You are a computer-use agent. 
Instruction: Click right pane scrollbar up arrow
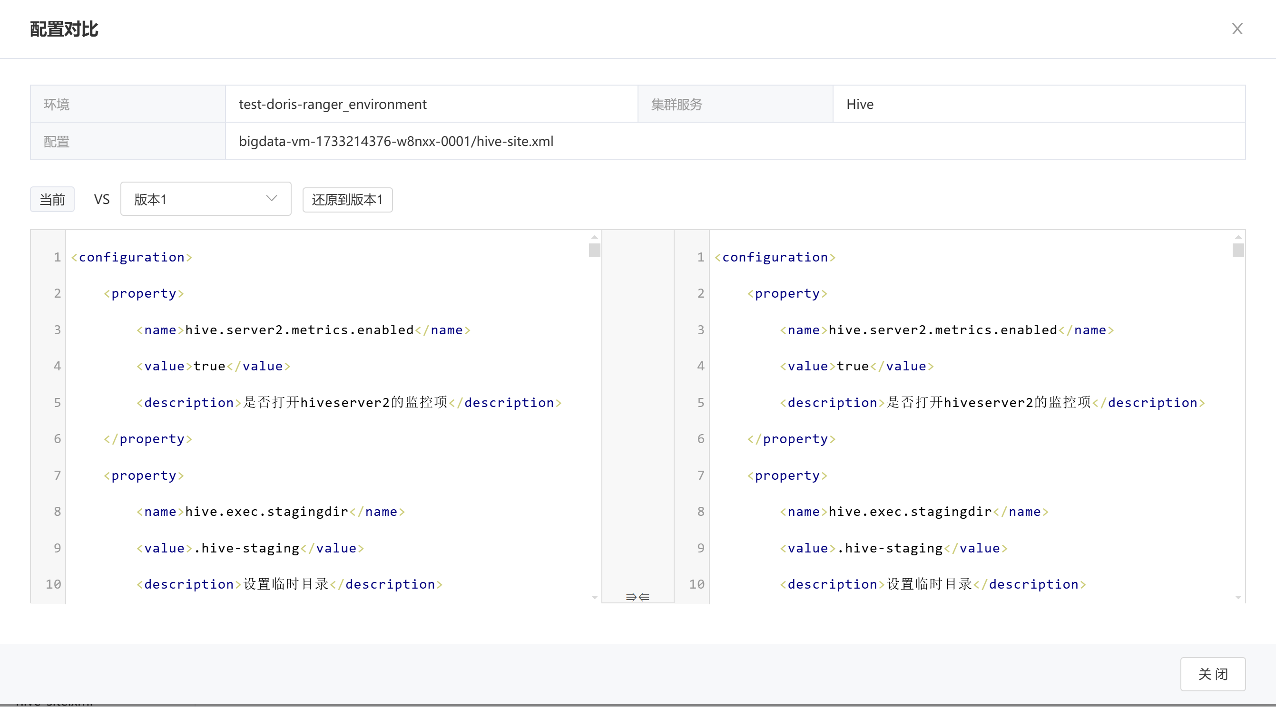tap(1238, 237)
